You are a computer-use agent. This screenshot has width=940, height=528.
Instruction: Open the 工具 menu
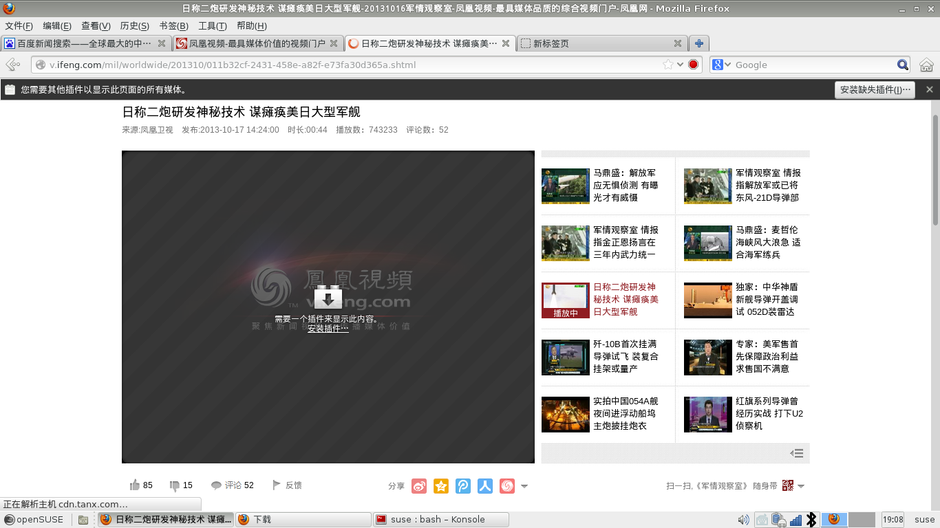click(213, 26)
